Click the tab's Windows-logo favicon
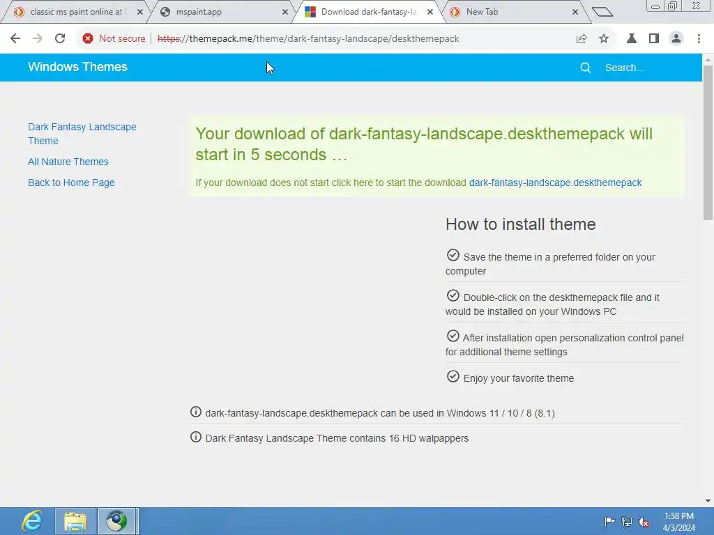Screen dimensions: 714x535 tap(310, 12)
